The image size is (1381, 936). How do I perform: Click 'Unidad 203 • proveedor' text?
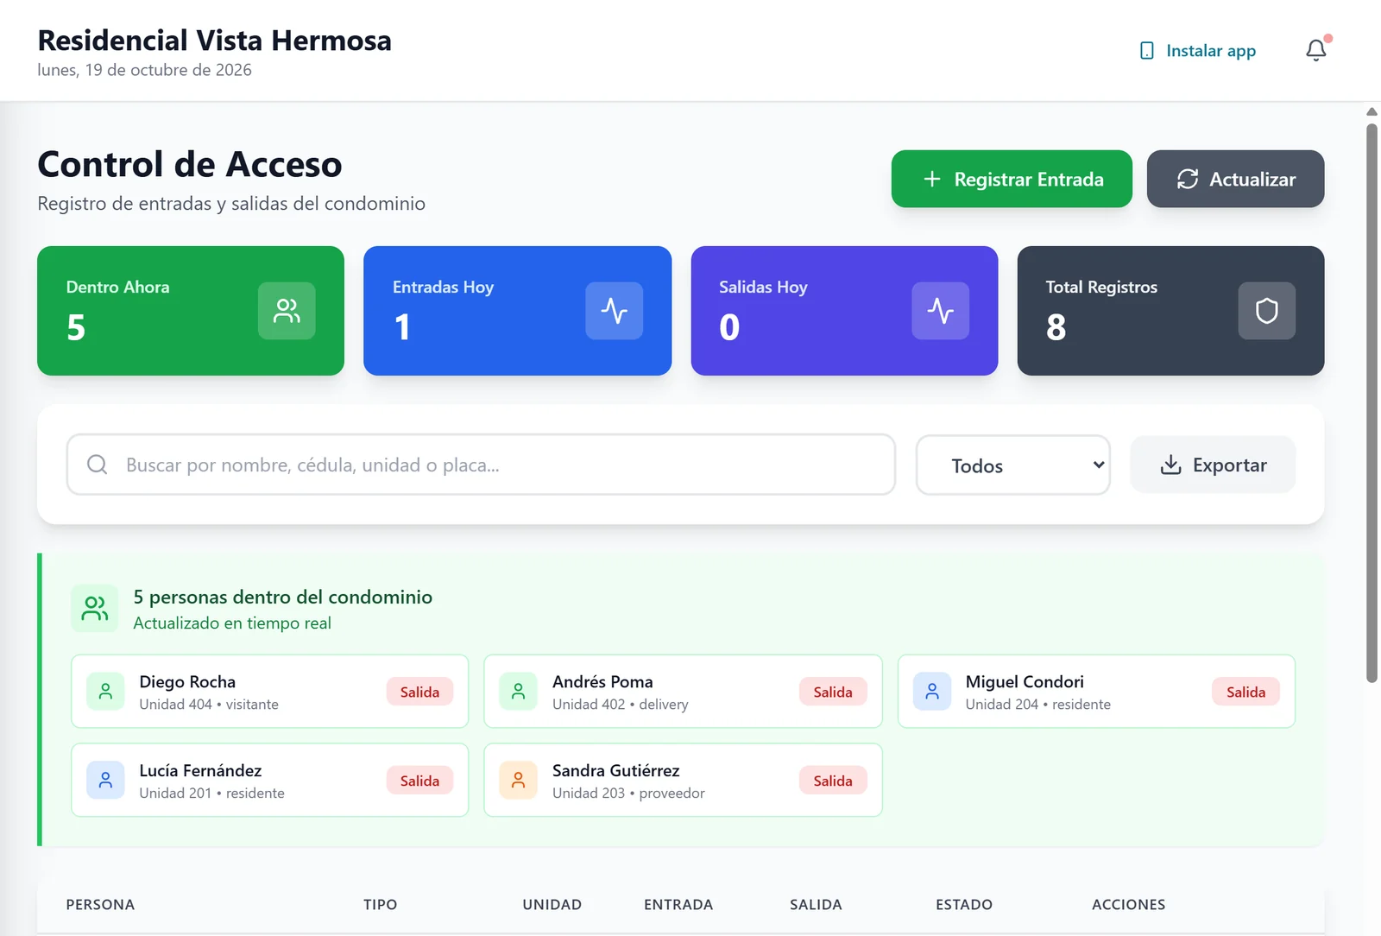(628, 794)
